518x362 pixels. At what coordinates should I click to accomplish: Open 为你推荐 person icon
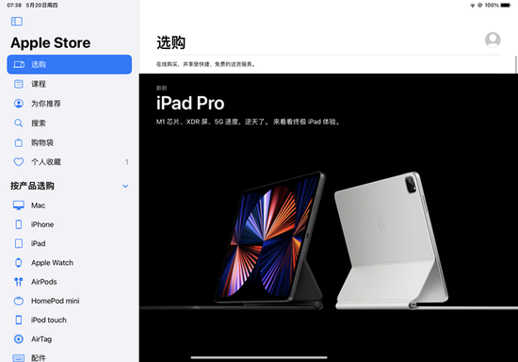[x=19, y=104]
